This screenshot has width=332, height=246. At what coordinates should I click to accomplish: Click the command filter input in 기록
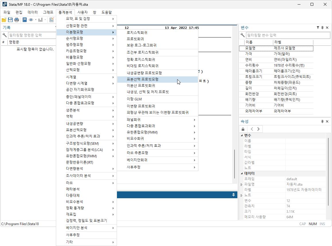coord(32,35)
